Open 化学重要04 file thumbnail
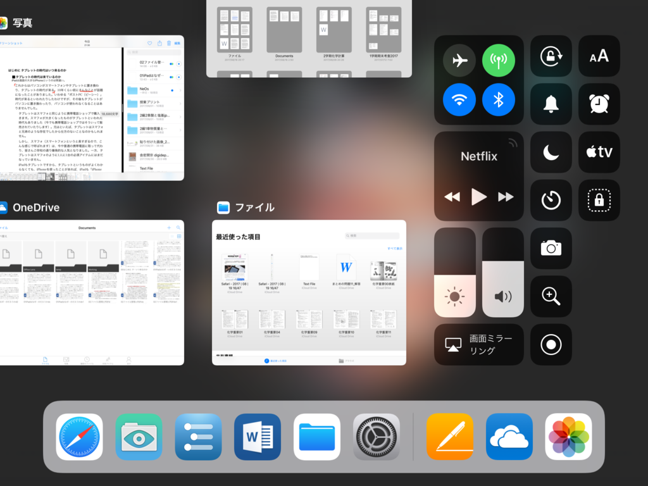The height and width of the screenshot is (486, 648). point(272,322)
